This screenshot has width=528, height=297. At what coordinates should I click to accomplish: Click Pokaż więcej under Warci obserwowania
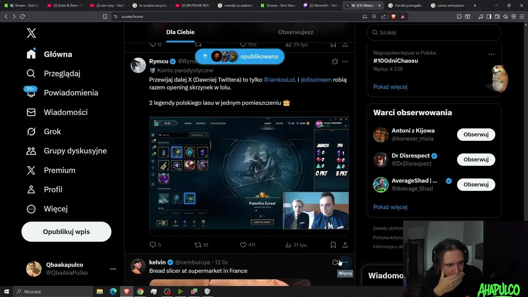click(x=390, y=207)
